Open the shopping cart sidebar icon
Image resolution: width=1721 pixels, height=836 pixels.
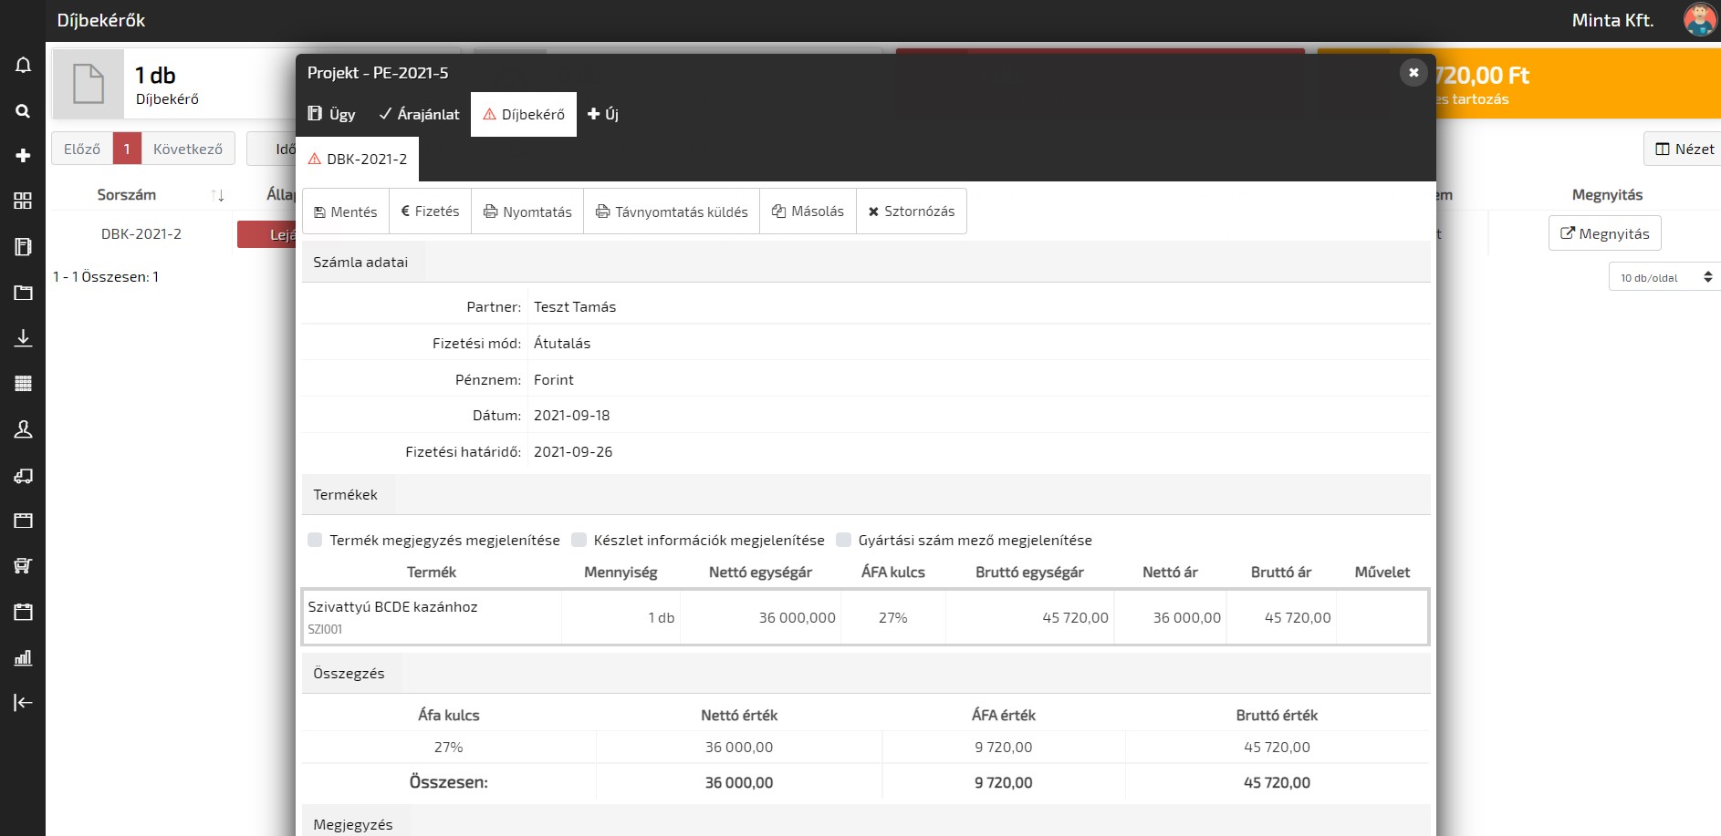(x=23, y=566)
